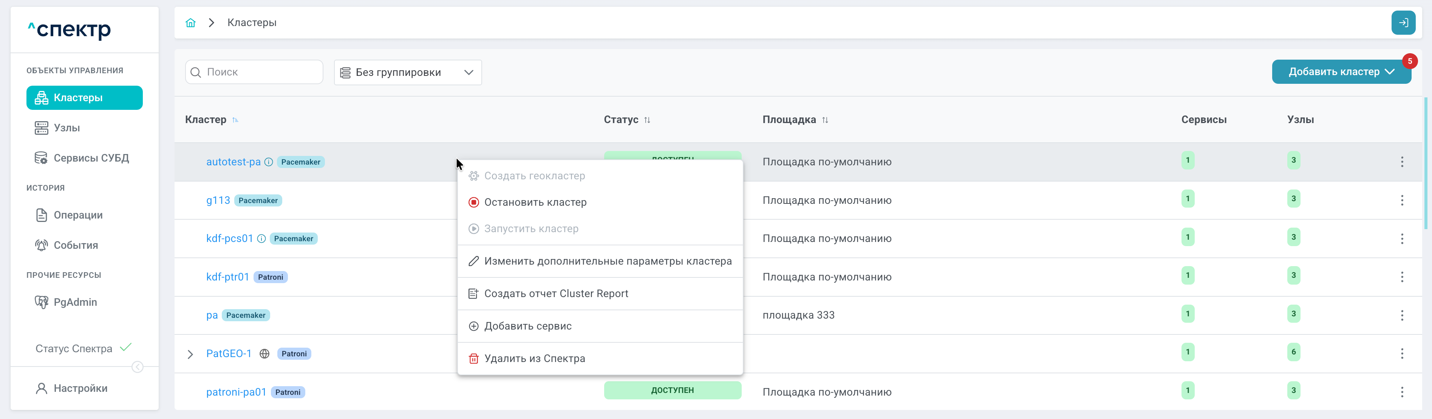Open the kdf-pcs01 cluster link
Viewport: 1432px width, 419px height.
(230, 239)
